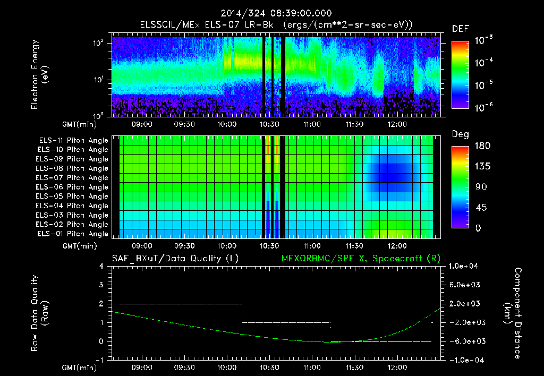
Task: Click the green MEXORBMC/SPF X, Spacecraft (R) label
Action: [x=361, y=259]
